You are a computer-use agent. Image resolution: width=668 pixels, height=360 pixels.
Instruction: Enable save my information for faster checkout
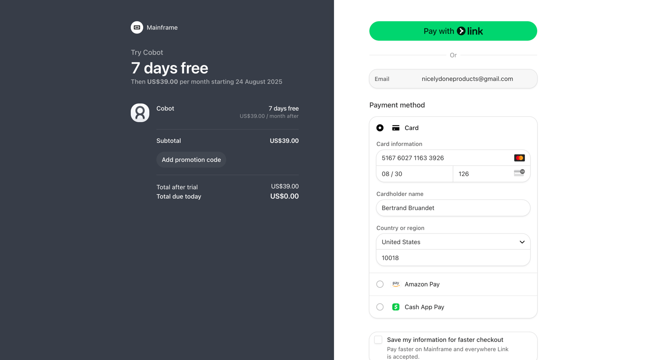click(378, 340)
